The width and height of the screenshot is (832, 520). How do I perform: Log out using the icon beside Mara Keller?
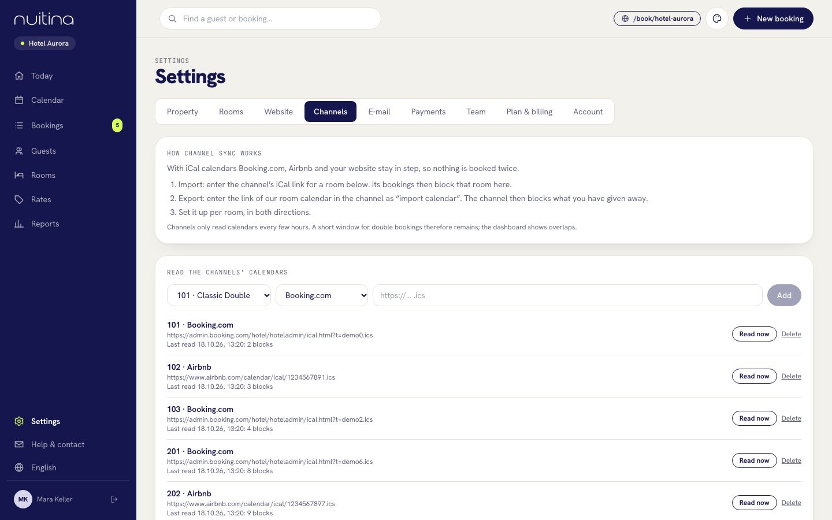[114, 499]
